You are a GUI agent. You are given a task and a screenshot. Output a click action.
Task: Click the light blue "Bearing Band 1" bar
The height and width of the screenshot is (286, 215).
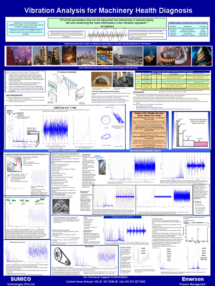pyautogui.click(x=189, y=143)
